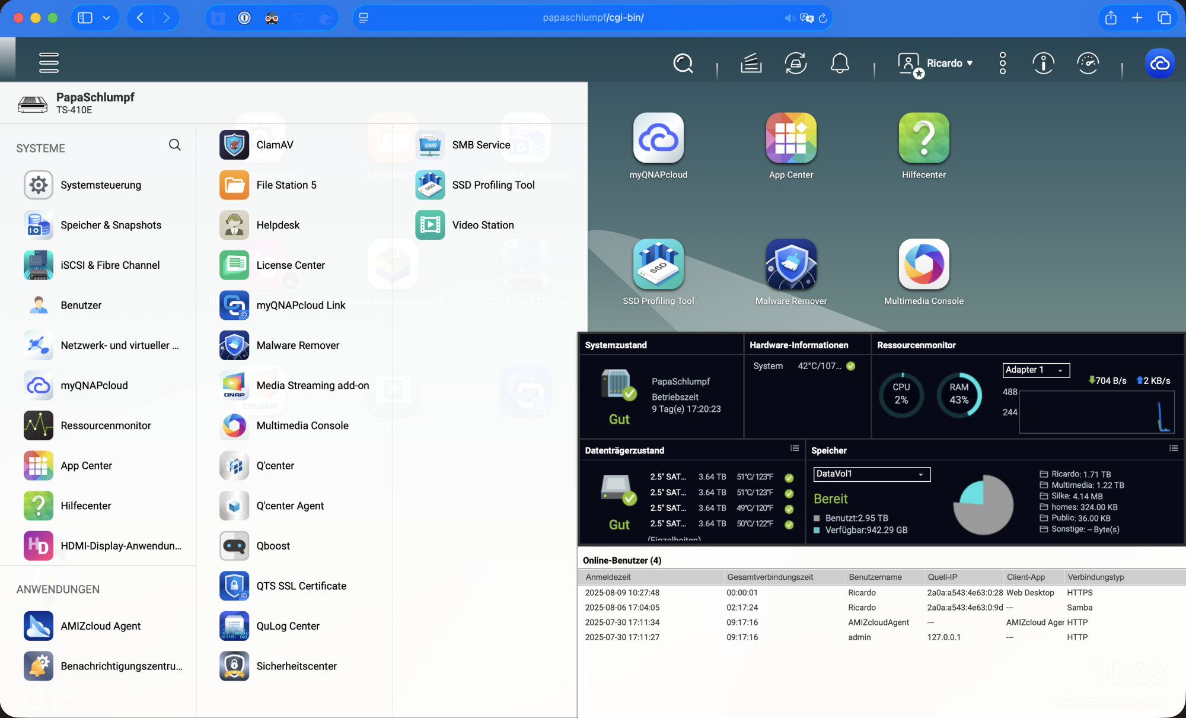
Task: Open the background tasks icon
Action: click(751, 63)
